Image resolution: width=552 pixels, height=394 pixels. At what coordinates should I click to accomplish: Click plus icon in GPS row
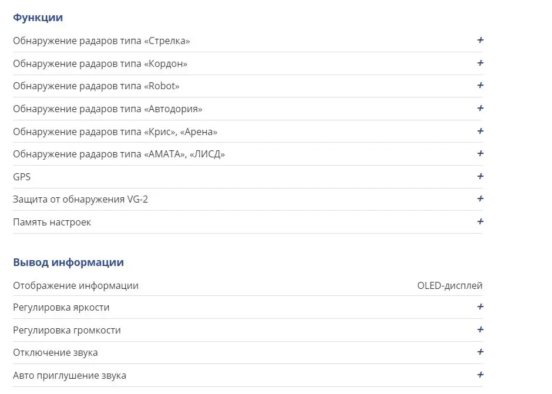tap(480, 176)
